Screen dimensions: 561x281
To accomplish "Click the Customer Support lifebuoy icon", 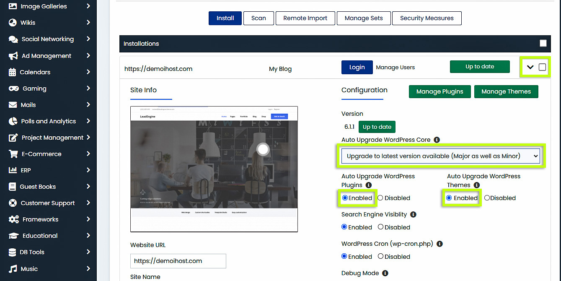I will [x=13, y=203].
